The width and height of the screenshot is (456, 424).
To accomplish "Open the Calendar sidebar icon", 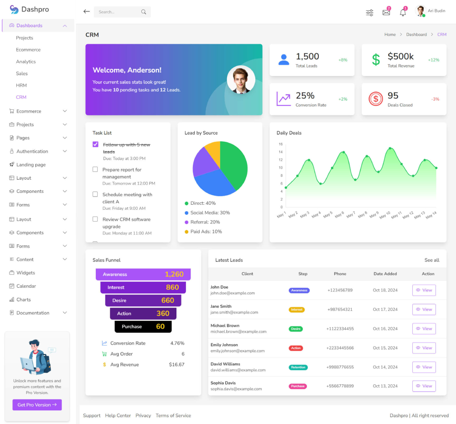I will pyautogui.click(x=10, y=286).
